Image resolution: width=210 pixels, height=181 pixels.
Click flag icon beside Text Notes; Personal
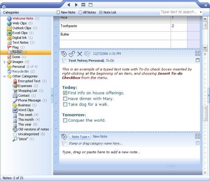(x=64, y=61)
